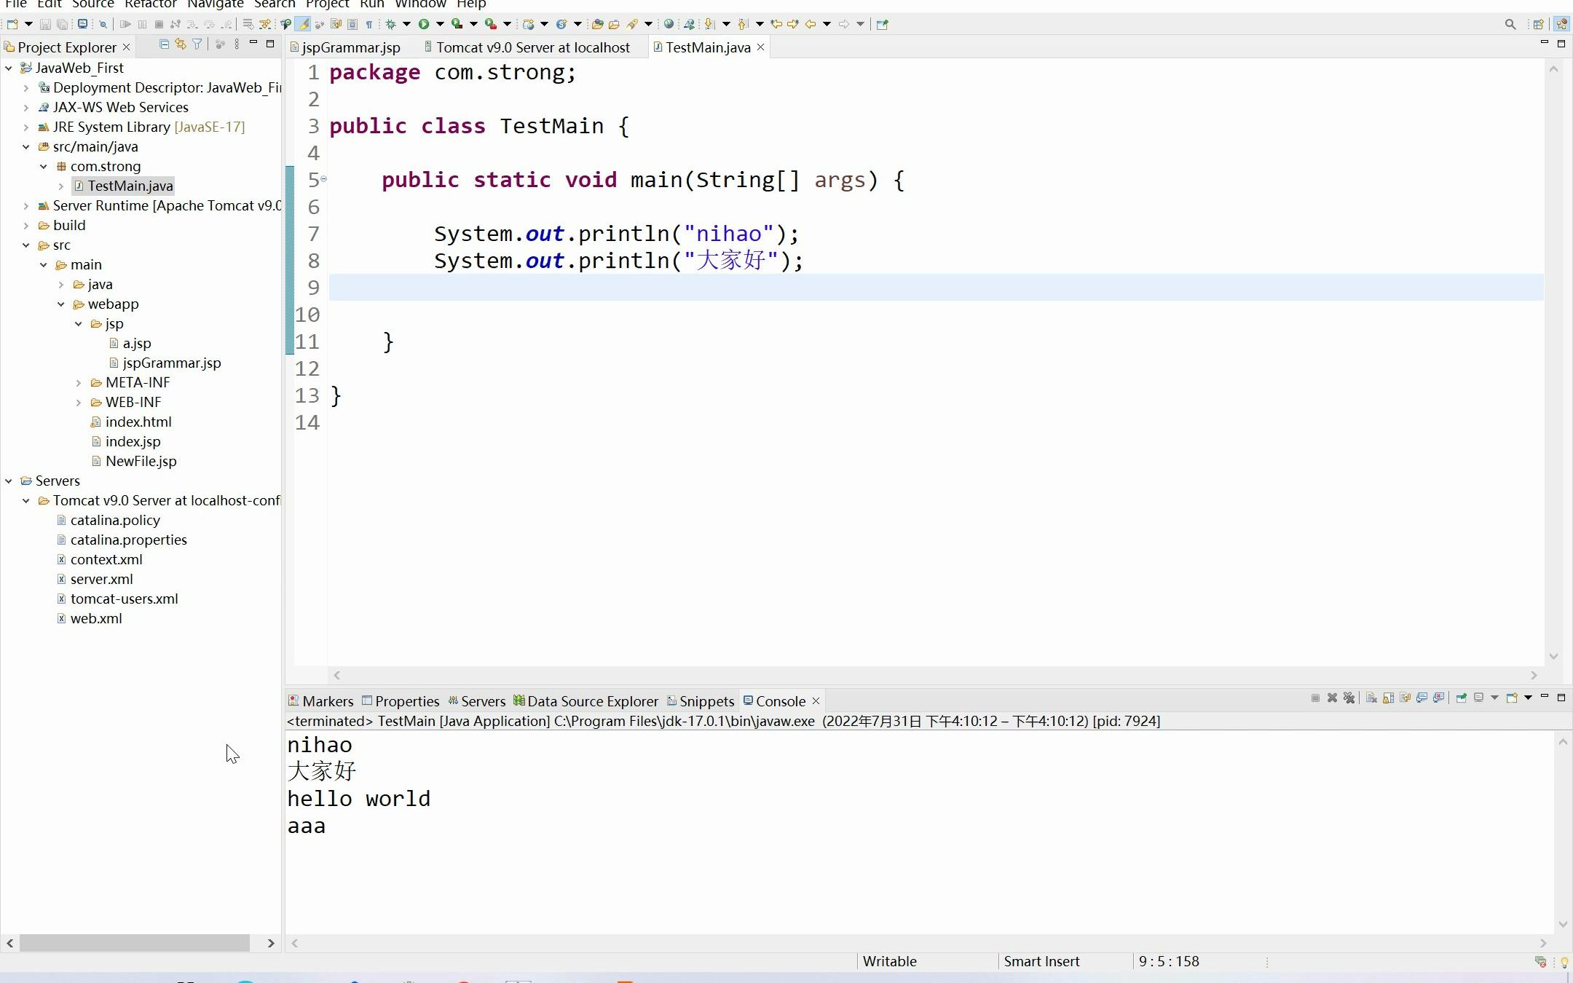Screen dimensions: 1573x983
Task: Click Remove All Terminated Launches icon
Action: pos(1349,698)
